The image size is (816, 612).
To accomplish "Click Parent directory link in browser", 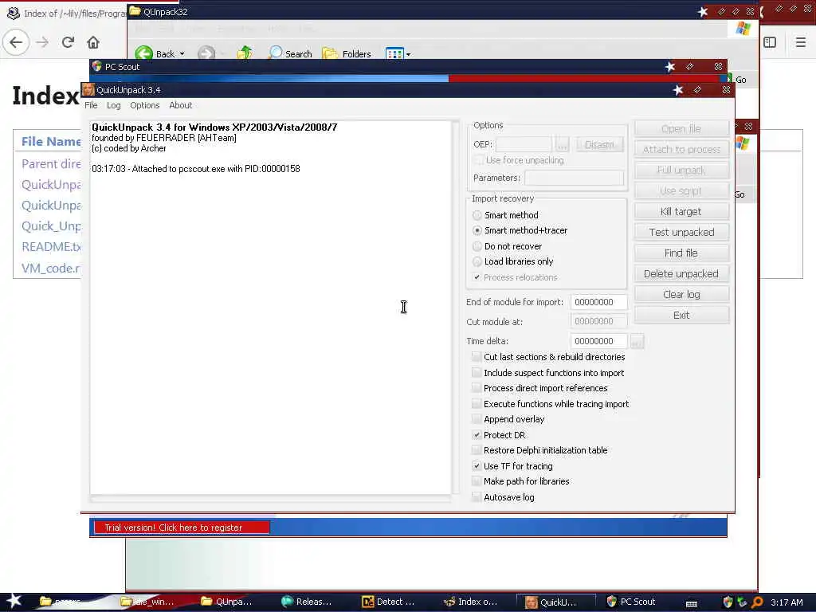I will coord(51,164).
